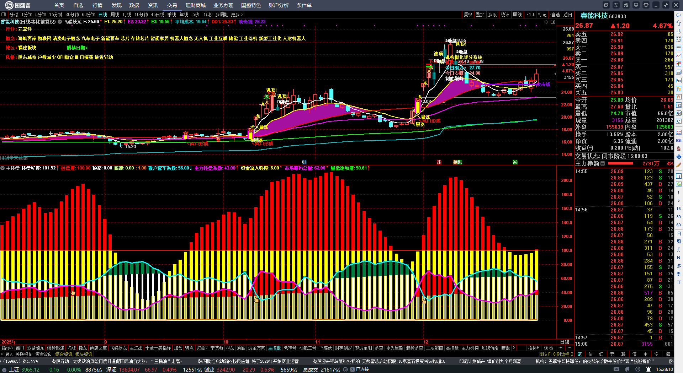Click the pencil draw icon on right sidebar

[x=679, y=164]
